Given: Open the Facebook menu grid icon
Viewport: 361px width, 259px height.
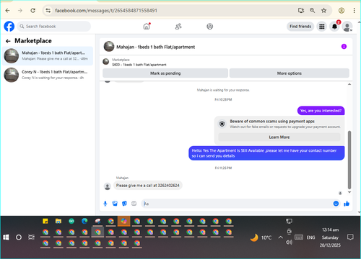Looking at the screenshot, I should 322,27.
